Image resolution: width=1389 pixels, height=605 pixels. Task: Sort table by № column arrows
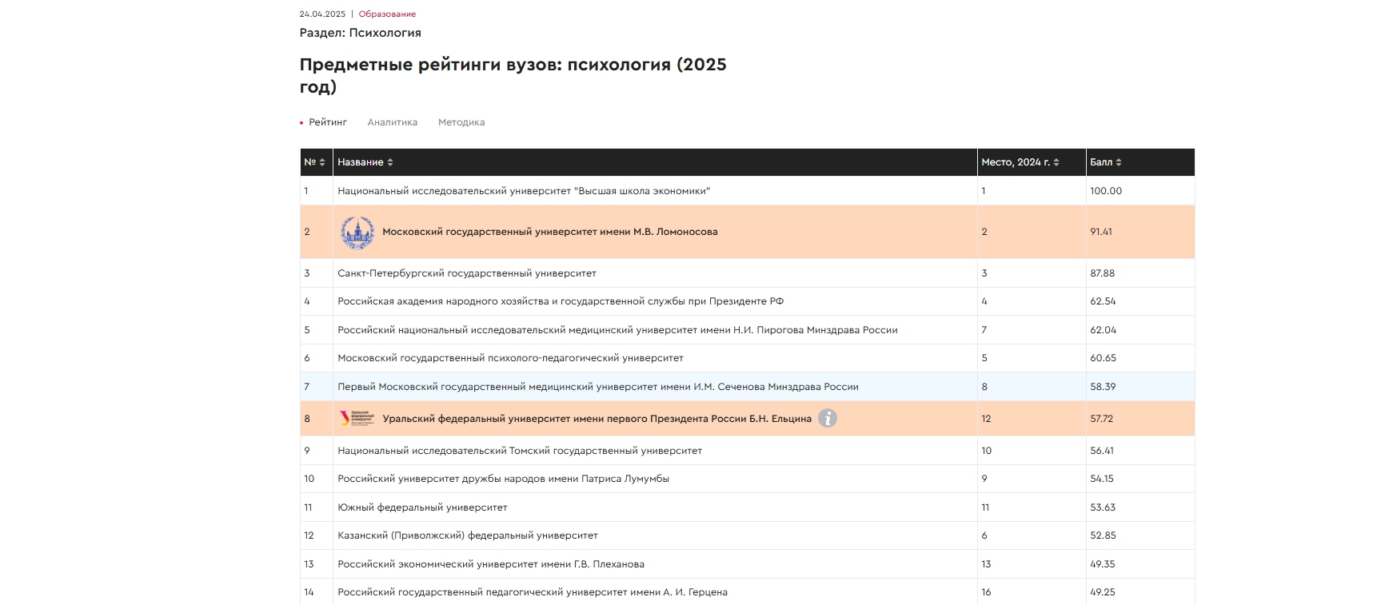[322, 162]
